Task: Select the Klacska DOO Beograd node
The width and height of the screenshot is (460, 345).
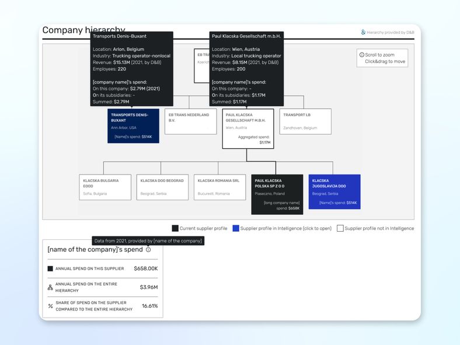Action: [x=162, y=187]
